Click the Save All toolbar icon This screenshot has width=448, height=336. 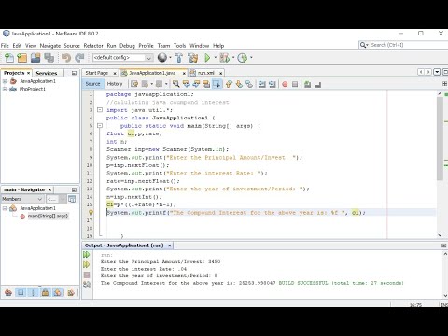[49, 58]
